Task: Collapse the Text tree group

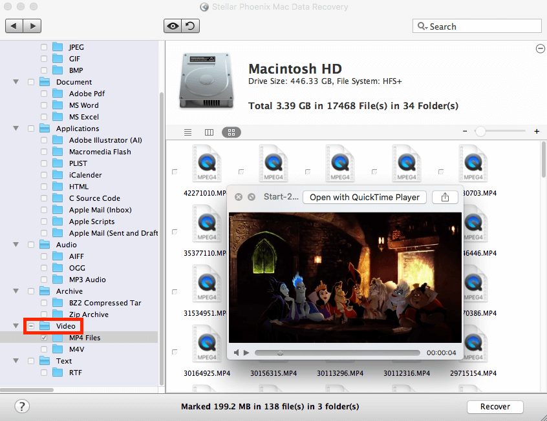Action: point(16,361)
